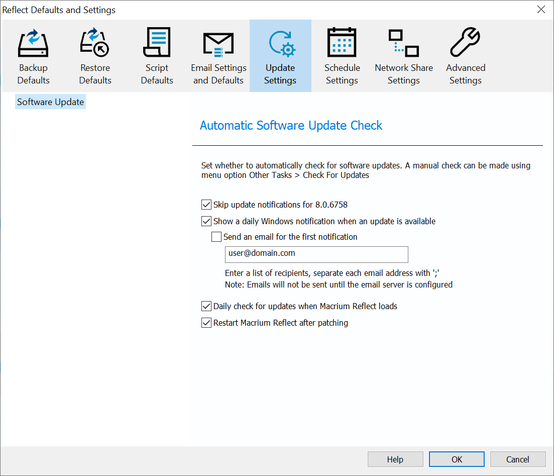Click inside user@domain.com address box
554x476 pixels.
point(316,254)
